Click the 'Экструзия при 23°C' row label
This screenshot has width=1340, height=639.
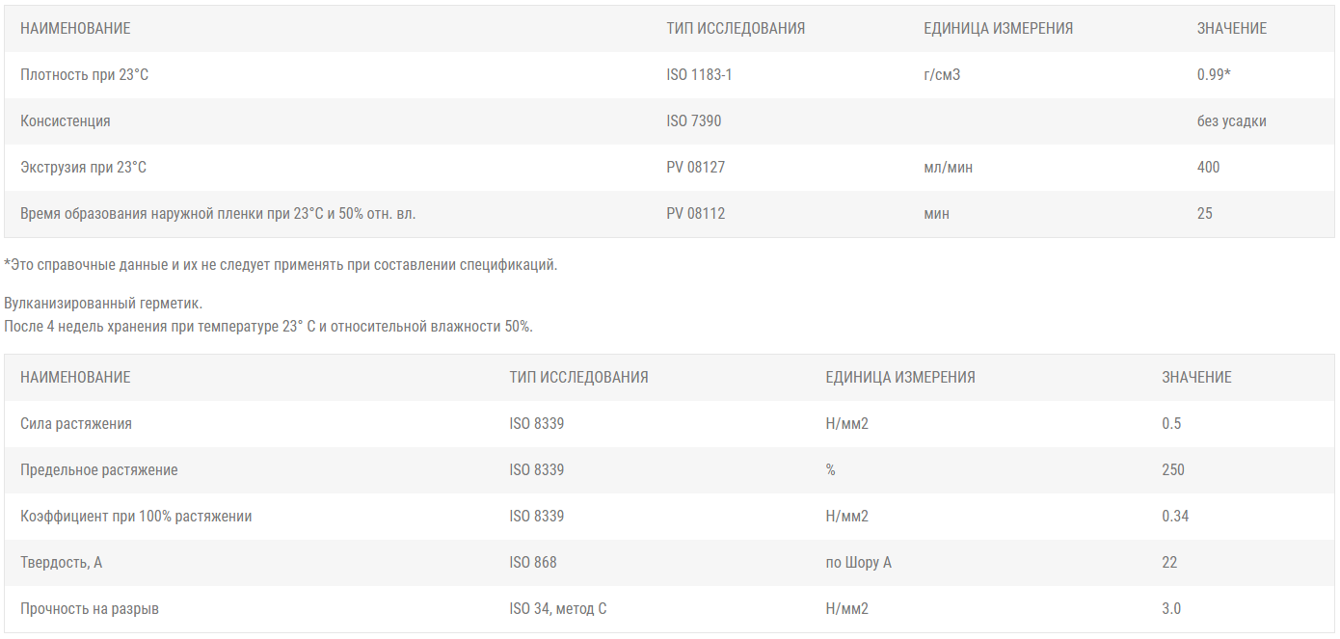(x=83, y=168)
